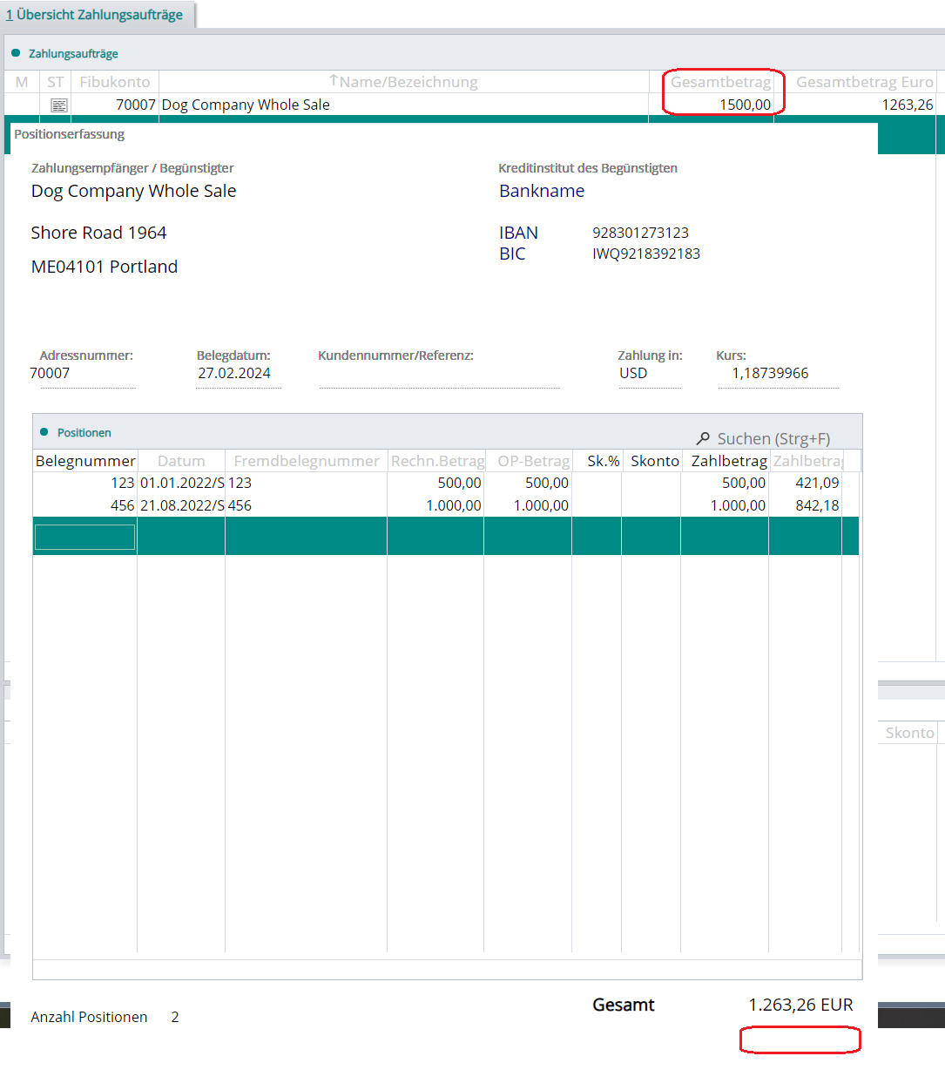Select Belegnummer 123 cell
This screenshot has height=1090, width=945.
pos(85,483)
